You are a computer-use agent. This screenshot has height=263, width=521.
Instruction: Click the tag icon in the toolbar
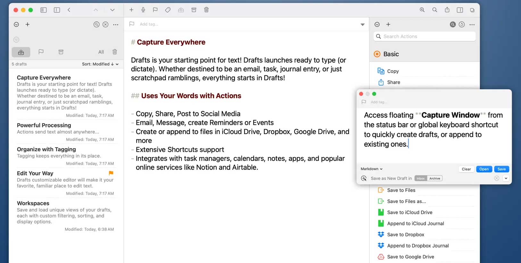168,10
